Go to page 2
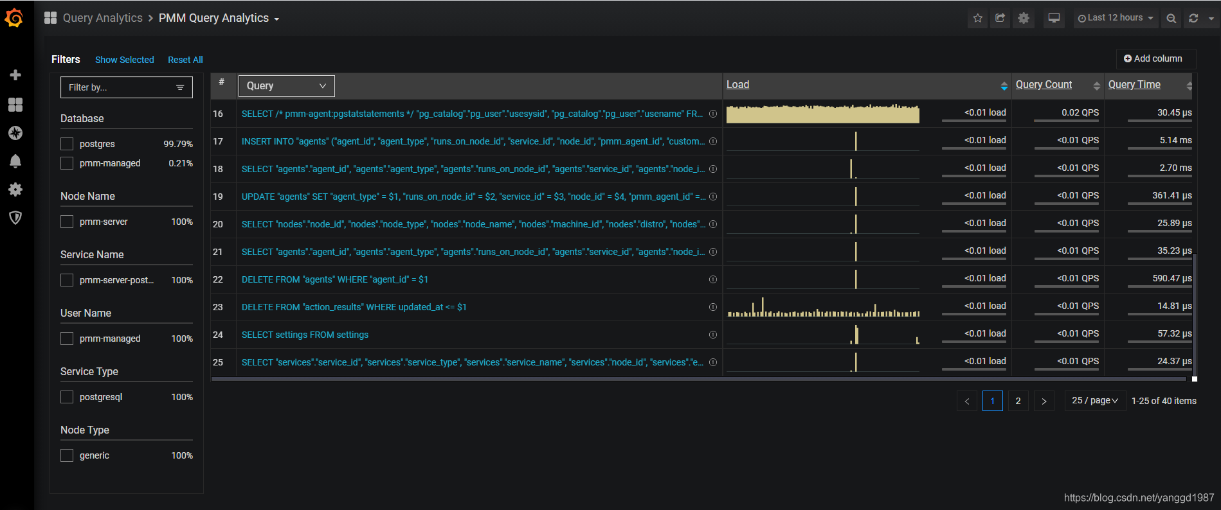This screenshot has width=1221, height=510. tap(1018, 401)
